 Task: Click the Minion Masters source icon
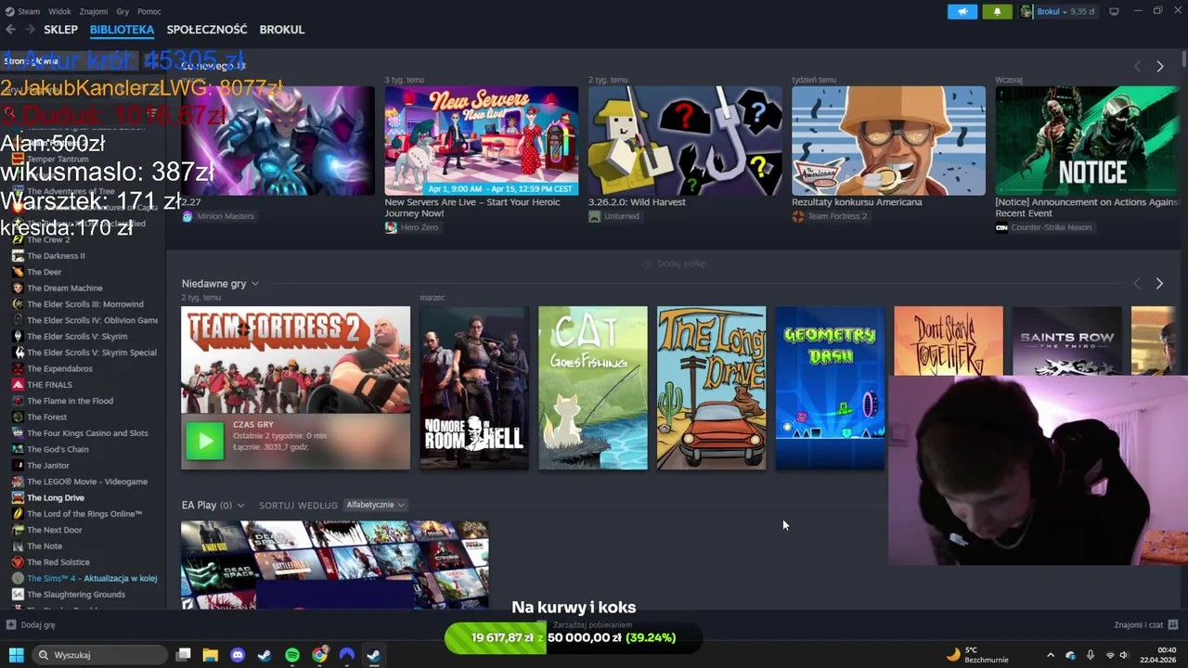click(187, 216)
